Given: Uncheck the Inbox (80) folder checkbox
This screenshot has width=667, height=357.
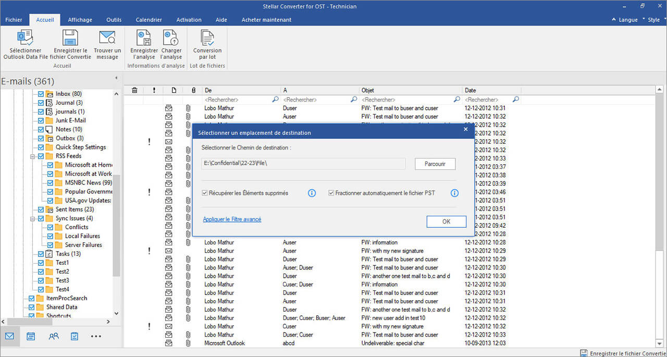Looking at the screenshot, I should 41,94.
